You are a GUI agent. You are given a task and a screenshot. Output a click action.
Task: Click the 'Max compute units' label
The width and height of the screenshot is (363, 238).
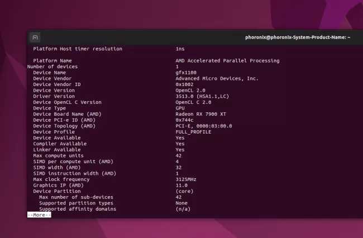pos(58,156)
